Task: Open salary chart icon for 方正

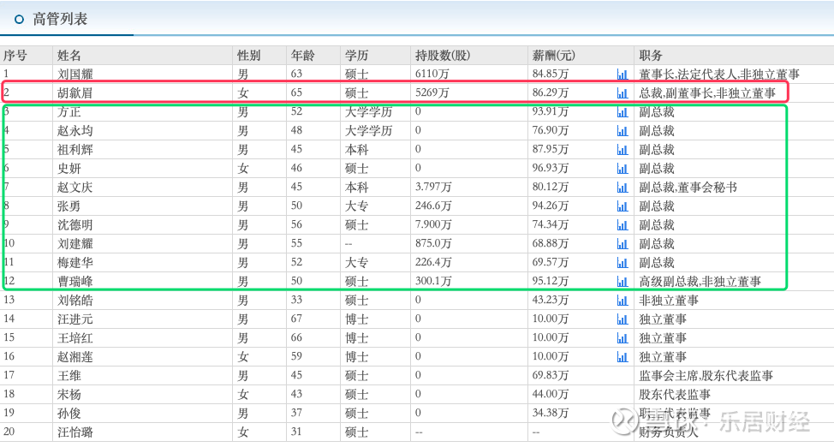Action: pyautogui.click(x=622, y=112)
